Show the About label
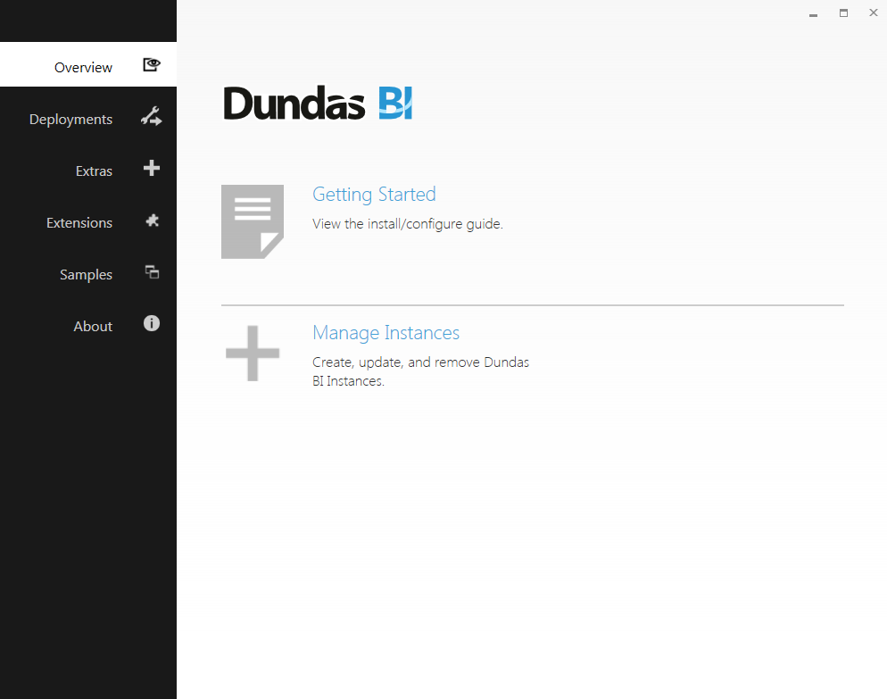 [93, 327]
